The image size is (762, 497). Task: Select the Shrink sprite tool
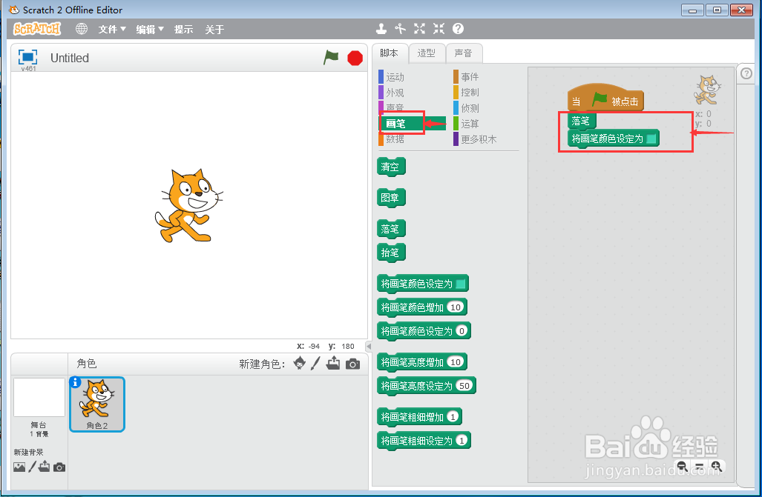pyautogui.click(x=439, y=29)
